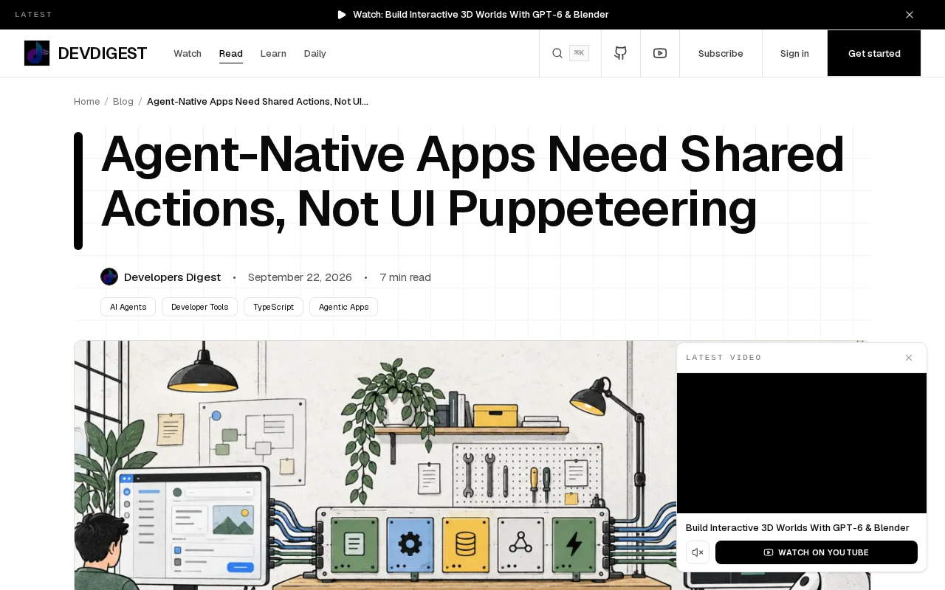Screen dimensions: 945x590
Task: Click play icon in the top banner
Action: tap(342, 15)
